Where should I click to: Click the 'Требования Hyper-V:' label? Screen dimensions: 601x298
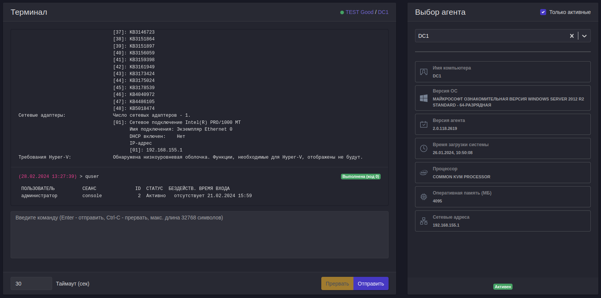pyautogui.click(x=45, y=157)
